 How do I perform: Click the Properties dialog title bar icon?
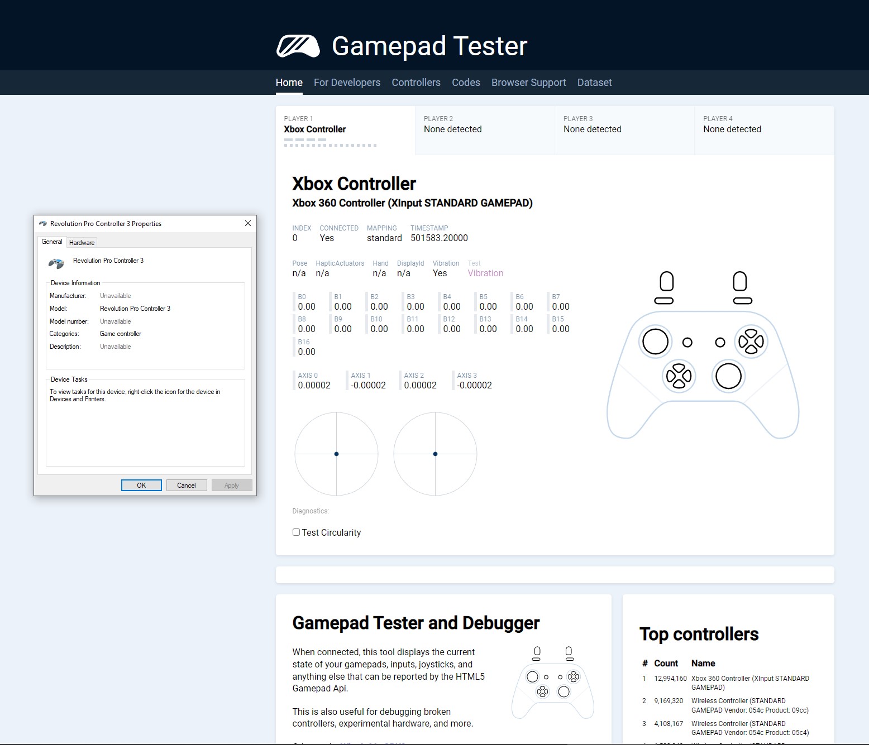pyautogui.click(x=43, y=223)
